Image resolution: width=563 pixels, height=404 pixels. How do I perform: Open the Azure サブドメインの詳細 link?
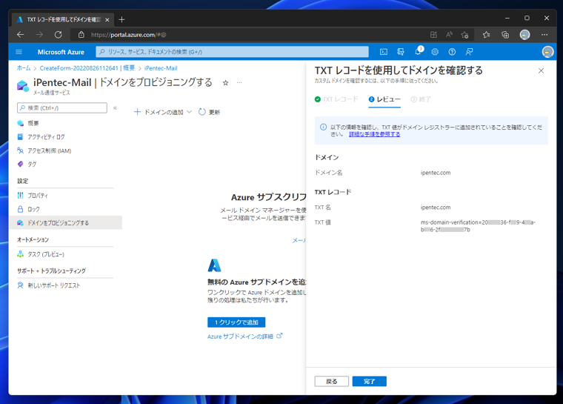(245, 337)
